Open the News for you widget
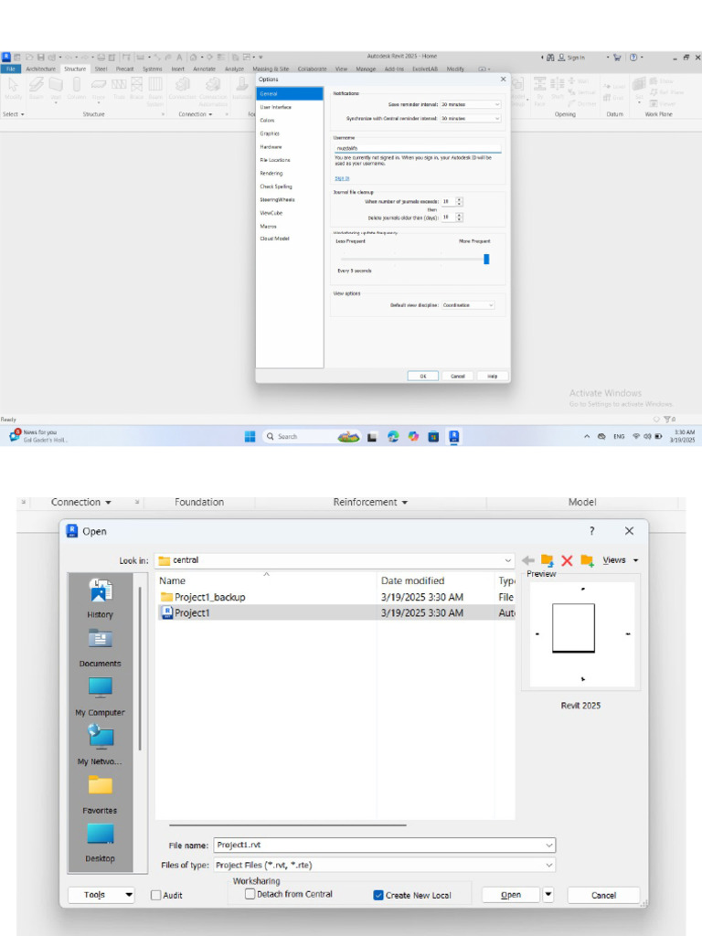Screen dimensions: 702x936 [x=38, y=436]
